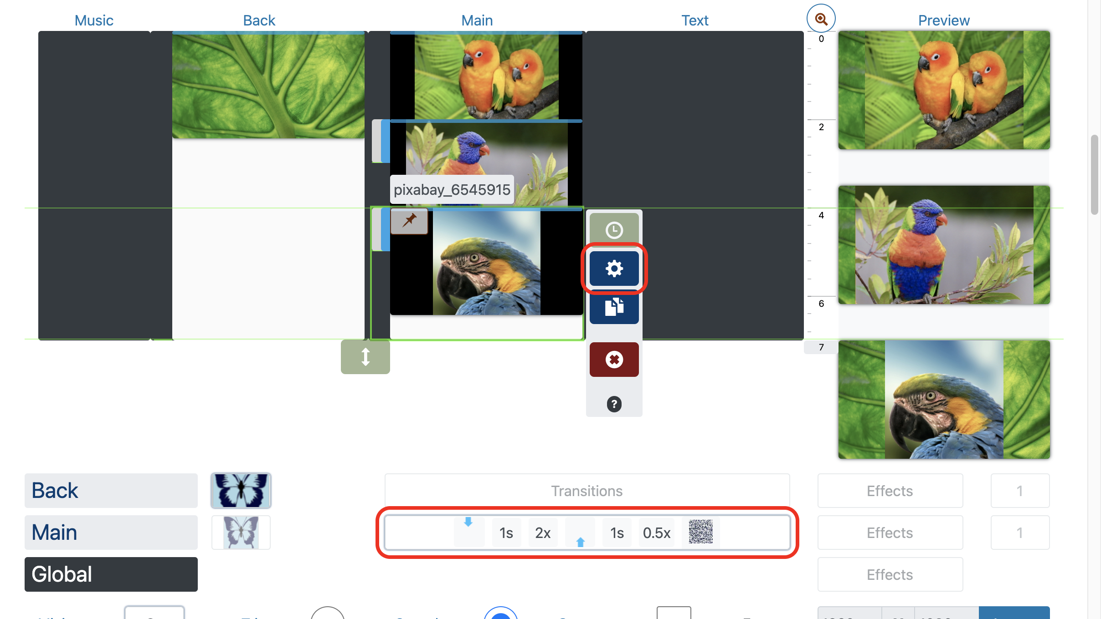
Task: Click the settings gear icon on clip
Action: coord(614,269)
